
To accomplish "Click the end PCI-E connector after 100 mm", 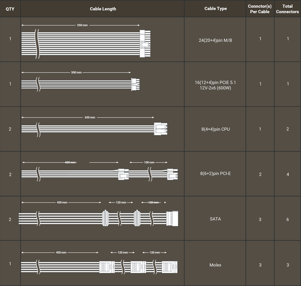I will [172, 174].
